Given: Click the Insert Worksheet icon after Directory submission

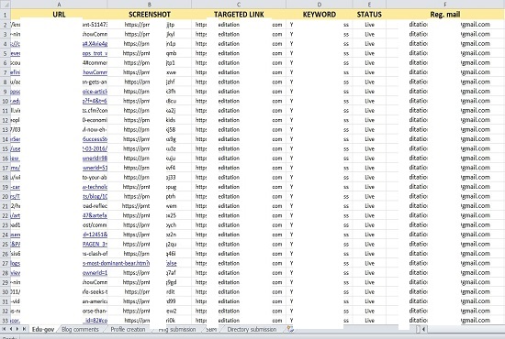Looking at the screenshot, I should 290,329.
